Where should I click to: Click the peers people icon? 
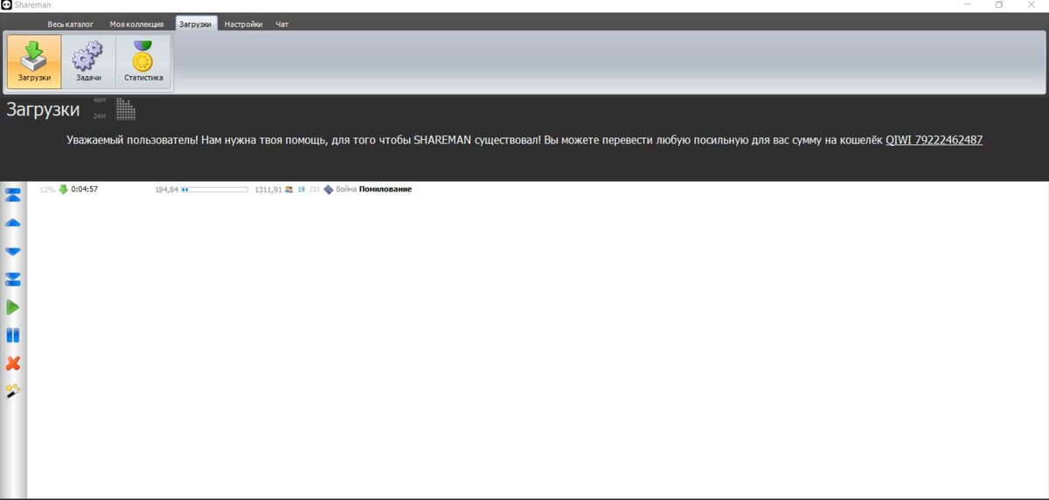[x=289, y=189]
